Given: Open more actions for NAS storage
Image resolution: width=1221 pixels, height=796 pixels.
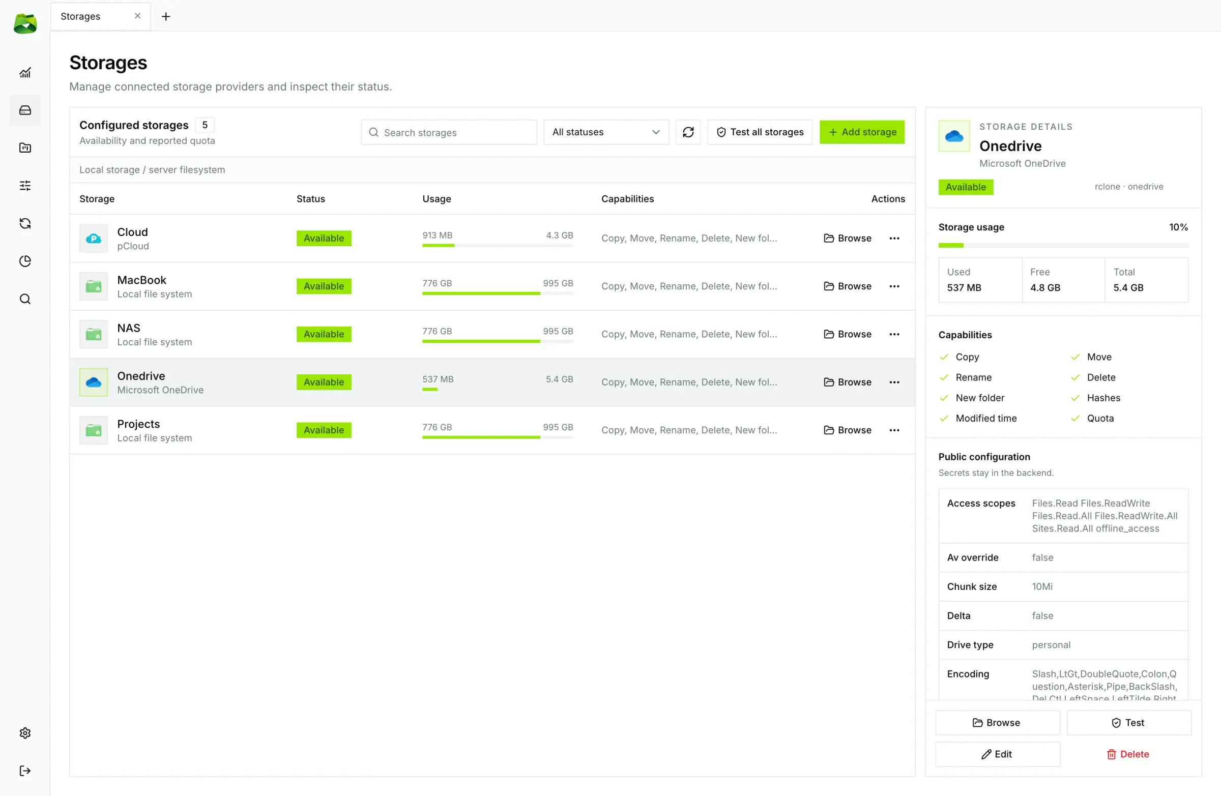Looking at the screenshot, I should click(x=894, y=334).
